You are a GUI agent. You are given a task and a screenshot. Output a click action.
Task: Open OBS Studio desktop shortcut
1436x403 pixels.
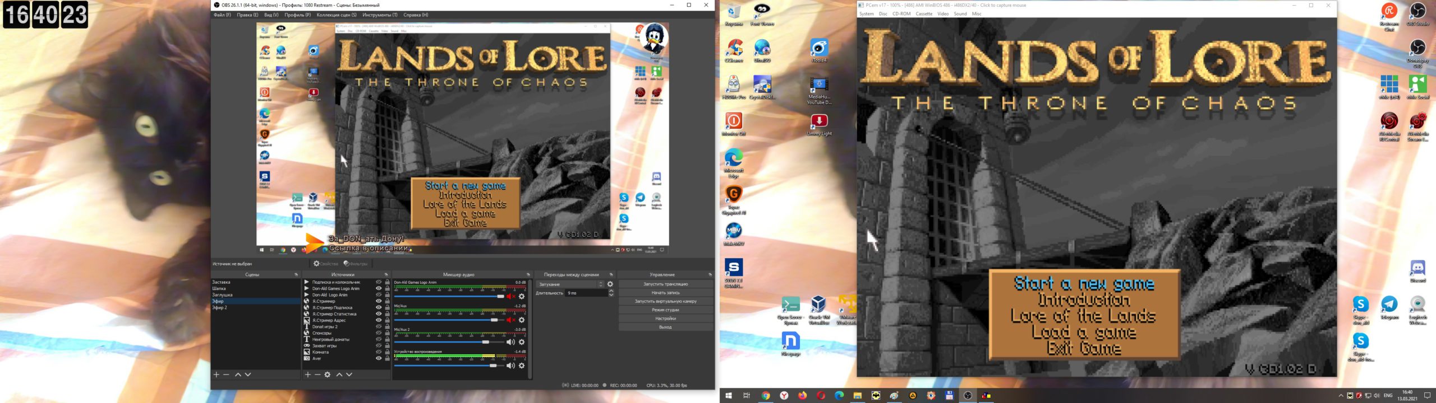(1417, 15)
